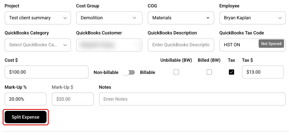This screenshot has height=135, width=289.
Task: Uncheck the Tax checkbox
Action: pyautogui.click(x=231, y=72)
